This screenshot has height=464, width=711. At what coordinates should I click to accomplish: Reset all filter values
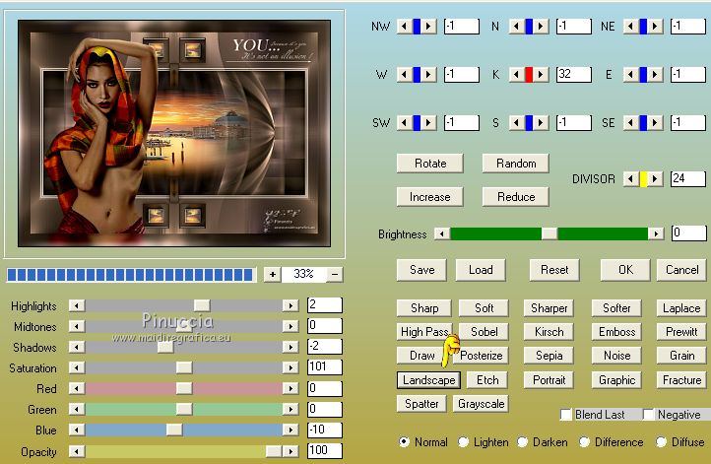[x=554, y=270]
